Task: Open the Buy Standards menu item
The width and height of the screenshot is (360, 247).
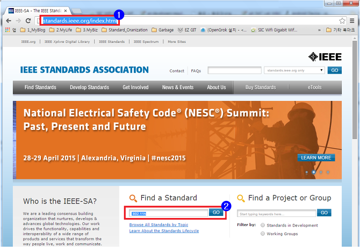Action: click(x=261, y=88)
